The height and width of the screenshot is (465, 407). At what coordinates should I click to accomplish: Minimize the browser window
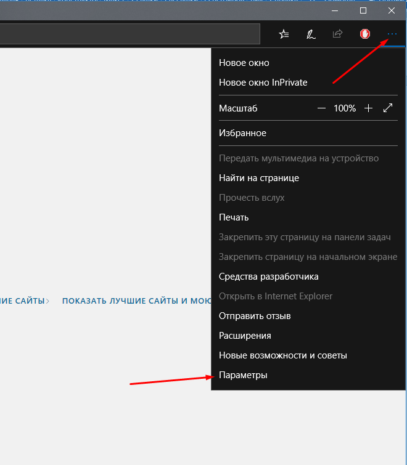pyautogui.click(x=335, y=10)
